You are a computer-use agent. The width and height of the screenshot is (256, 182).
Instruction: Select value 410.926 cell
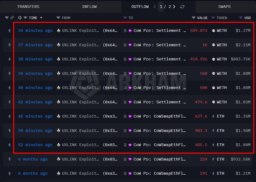coord(199,59)
